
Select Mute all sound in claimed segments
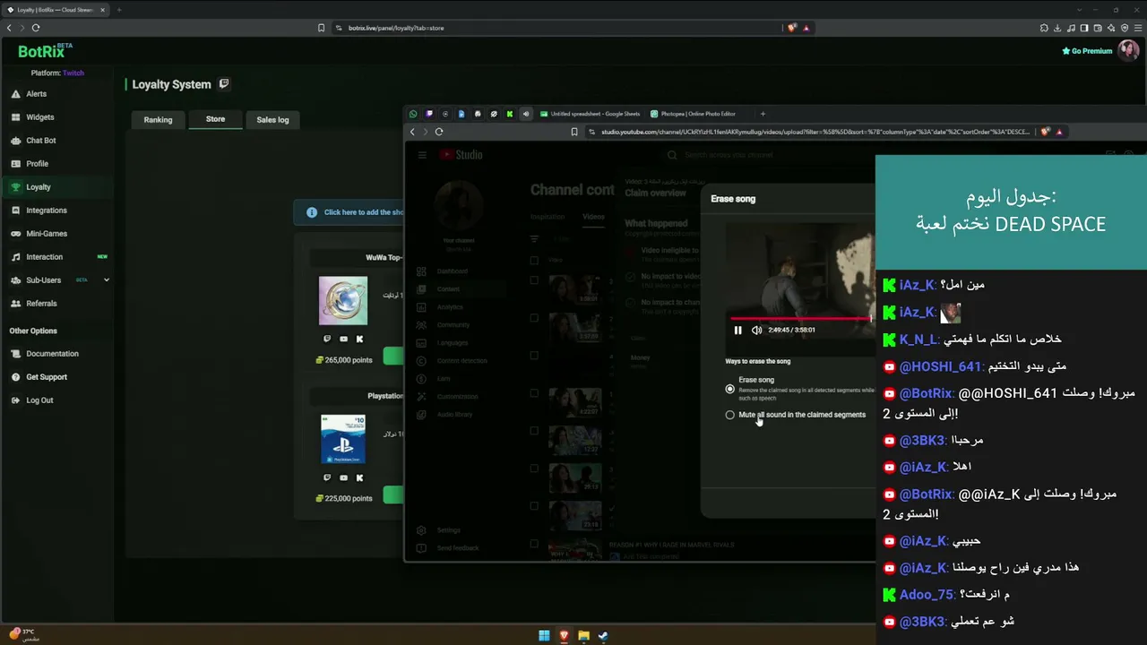[x=729, y=415]
